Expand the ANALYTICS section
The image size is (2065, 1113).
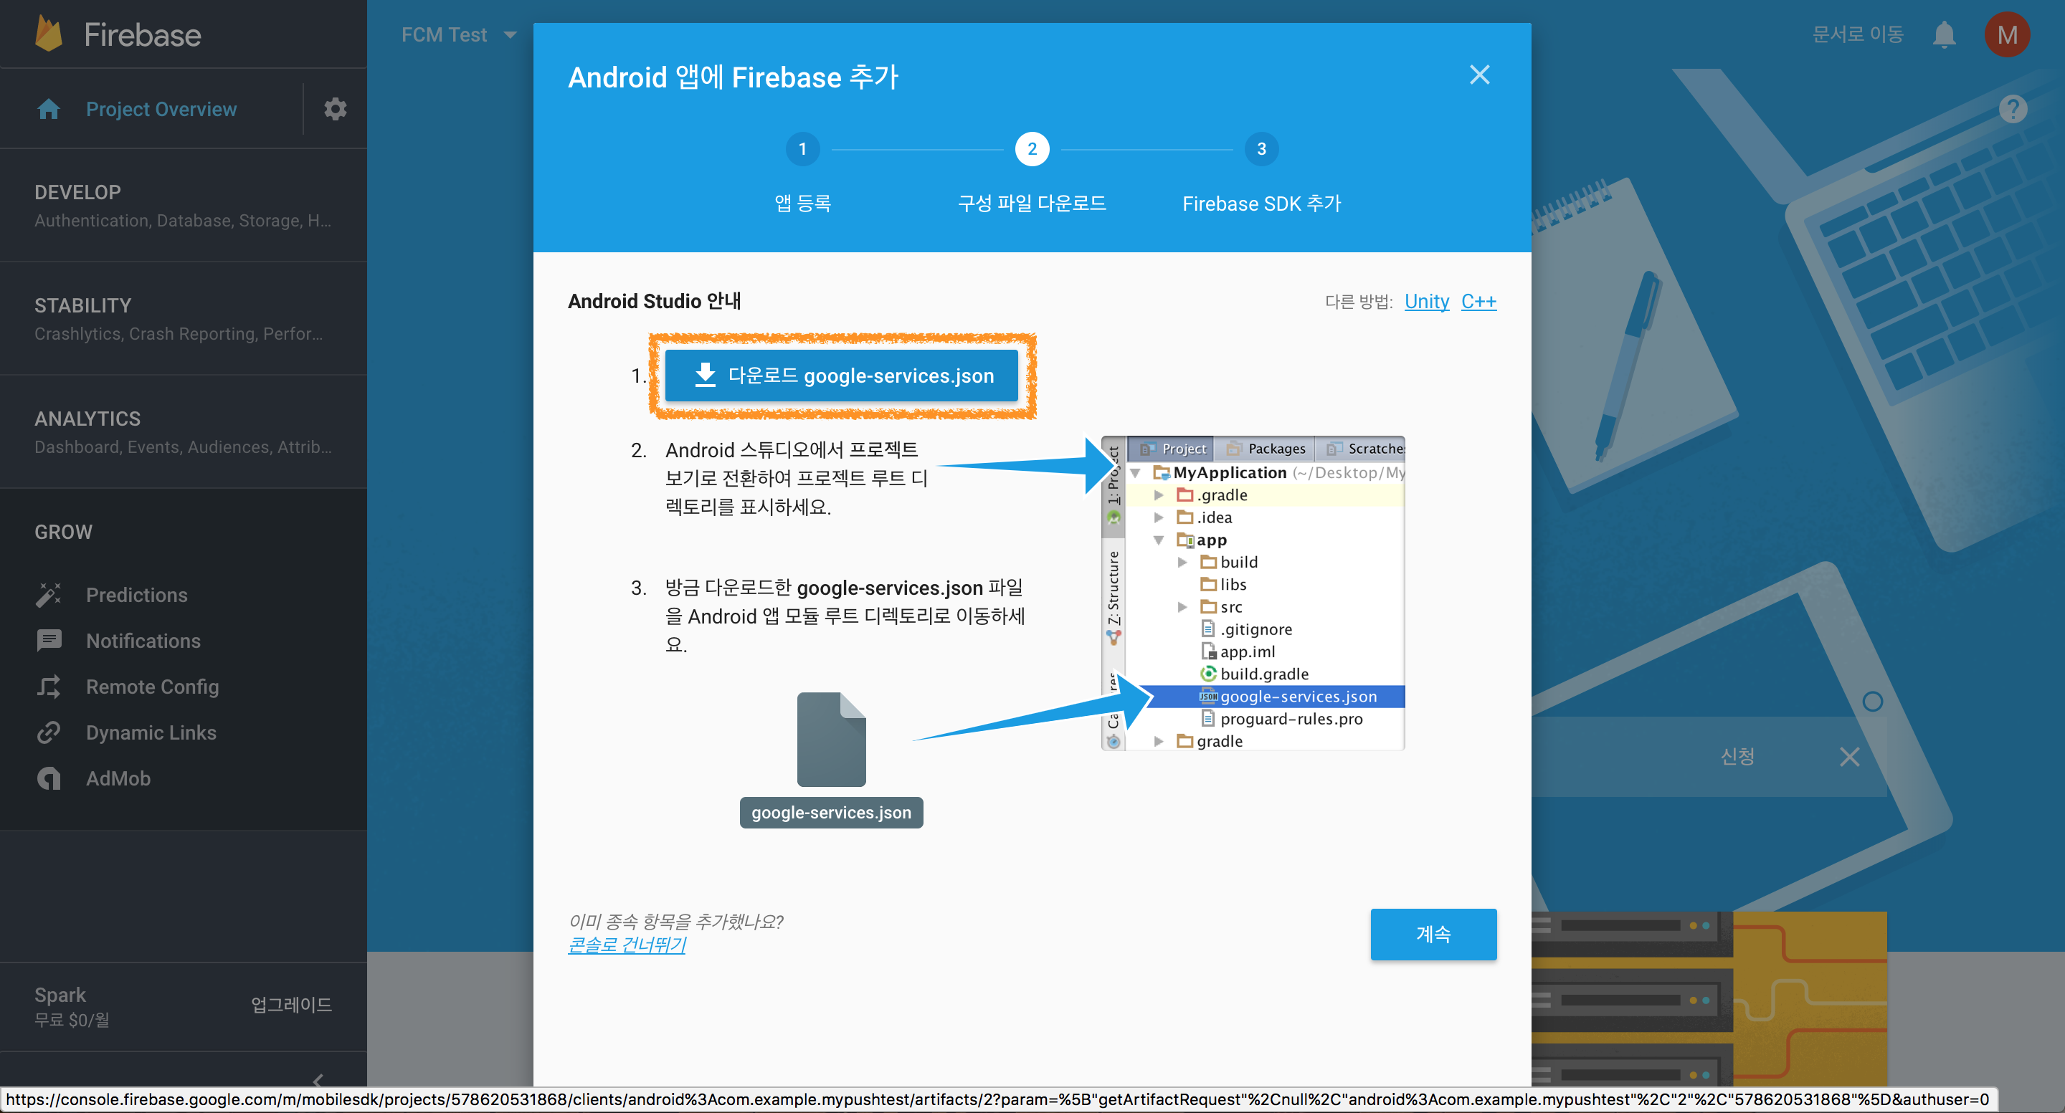coord(184,431)
